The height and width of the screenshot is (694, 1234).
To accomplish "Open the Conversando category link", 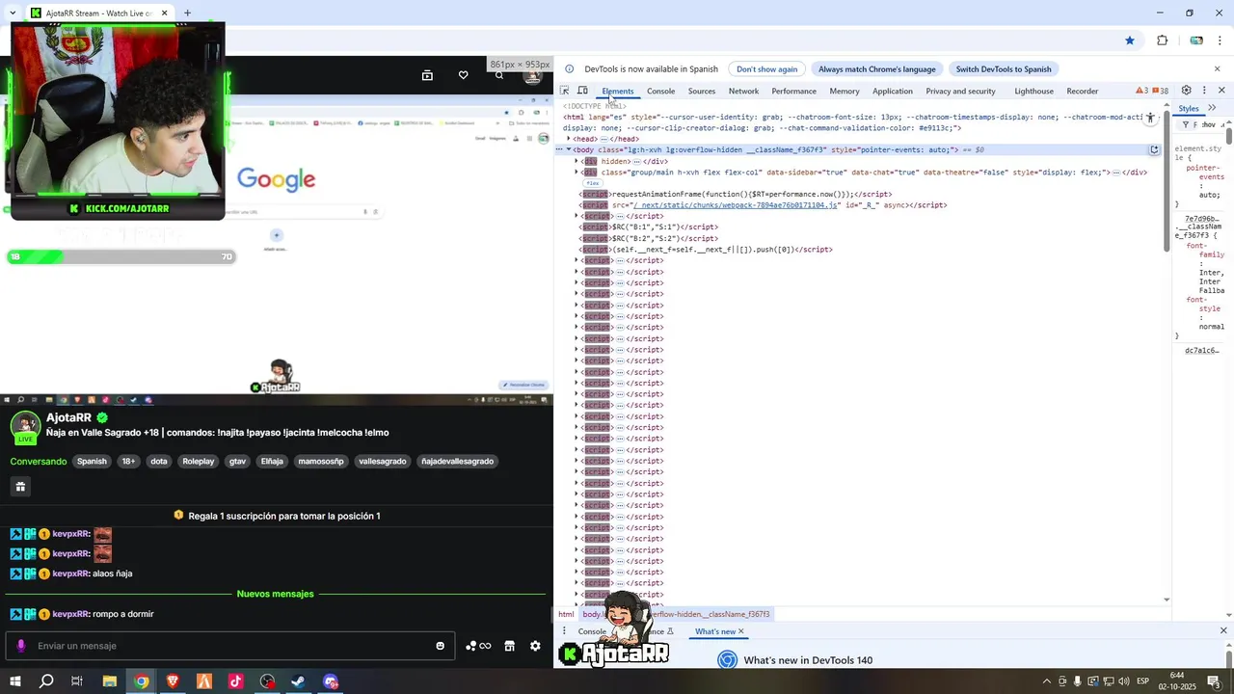I will tap(39, 461).
